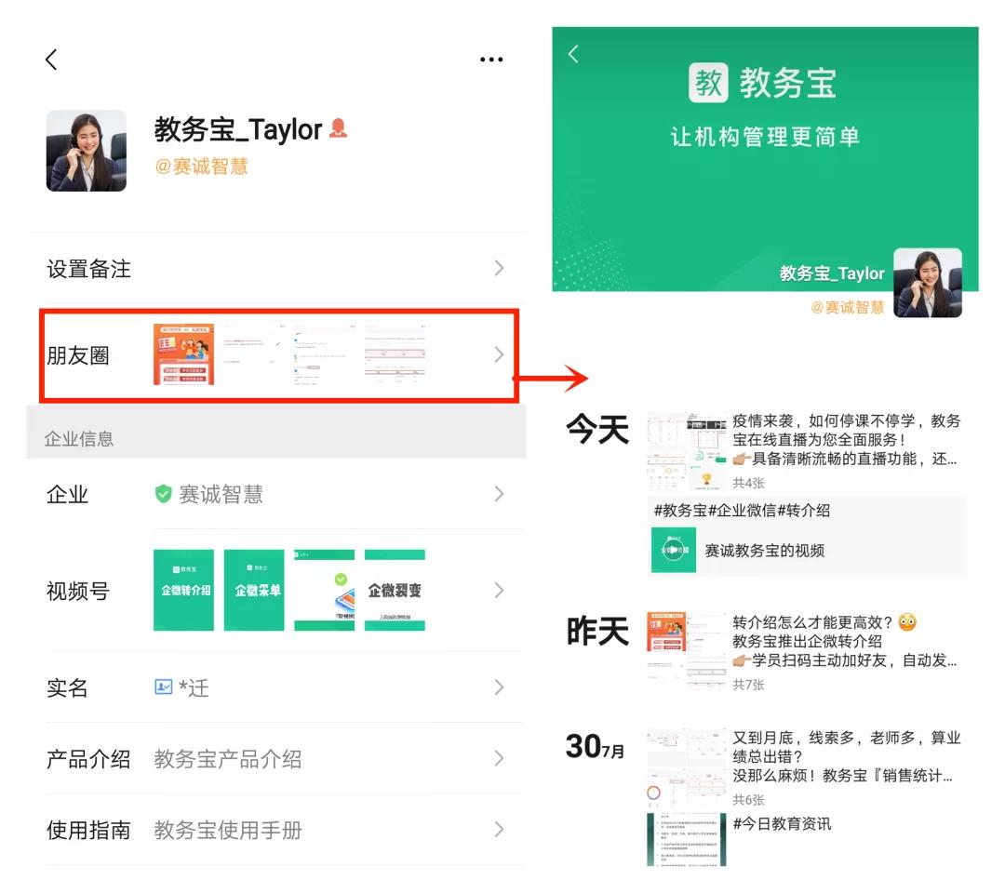Click Taylor's profile avatar photo

(87, 150)
